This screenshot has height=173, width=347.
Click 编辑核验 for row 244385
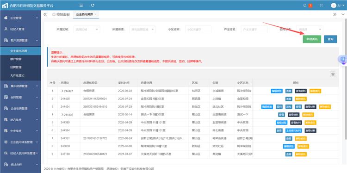281,123
